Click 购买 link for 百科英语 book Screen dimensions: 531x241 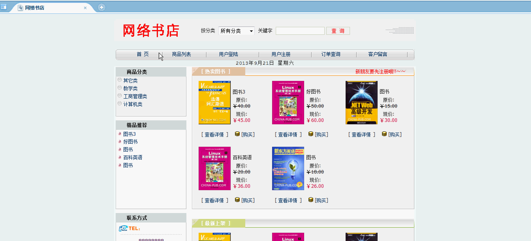248,201
